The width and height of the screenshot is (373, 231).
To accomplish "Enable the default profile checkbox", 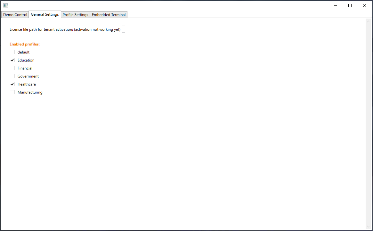I will (12, 52).
